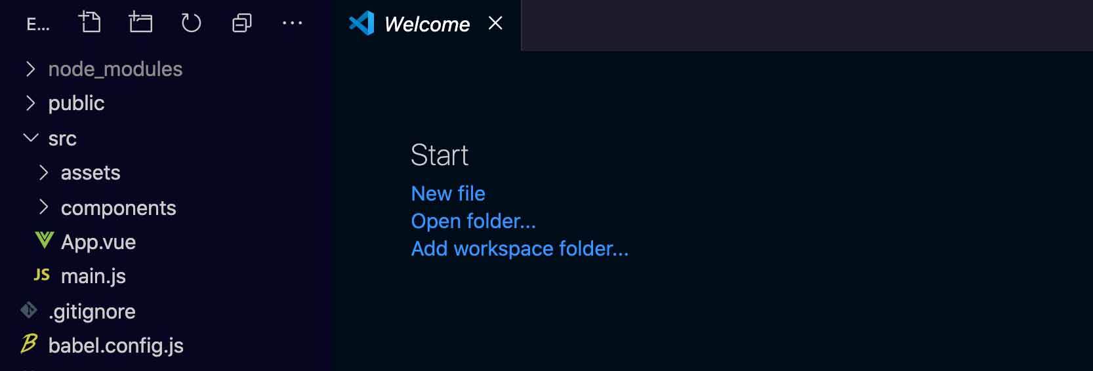Viewport: 1093px width, 371px height.
Task: Click the New File icon in Explorer header
Action: pyautogui.click(x=90, y=23)
